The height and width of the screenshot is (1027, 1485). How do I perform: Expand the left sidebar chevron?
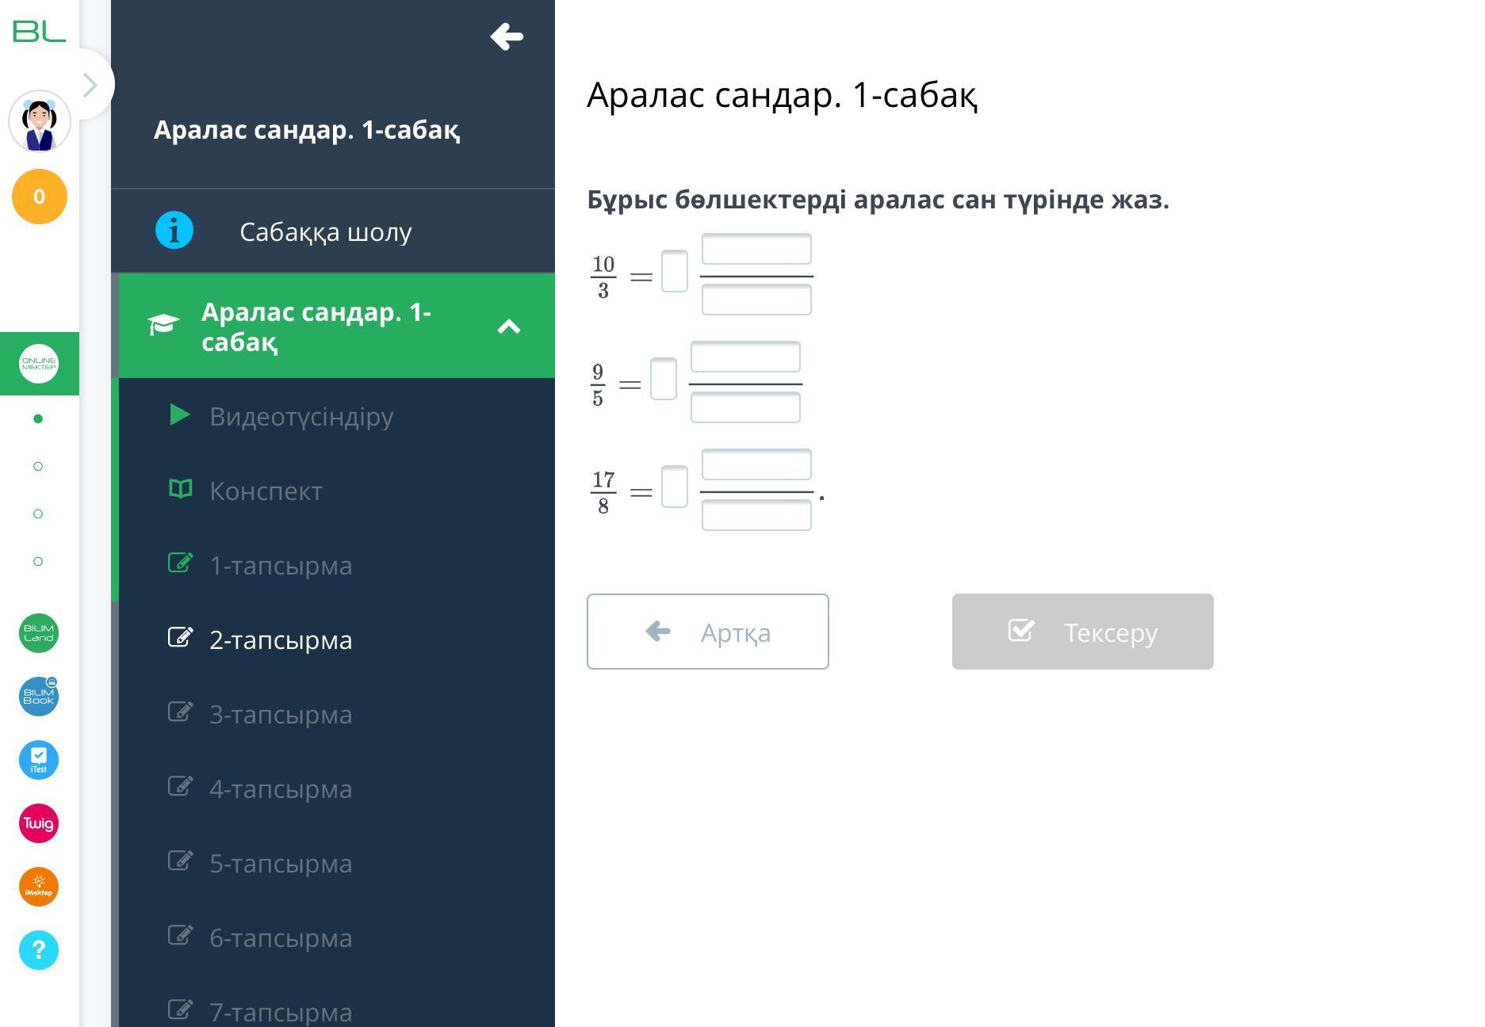[x=90, y=85]
